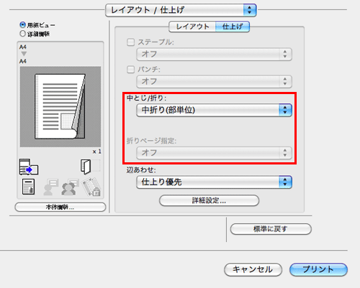Open the 折りページ指定 dropdown
Viewport: 360px width, 288px height.
tap(214, 153)
